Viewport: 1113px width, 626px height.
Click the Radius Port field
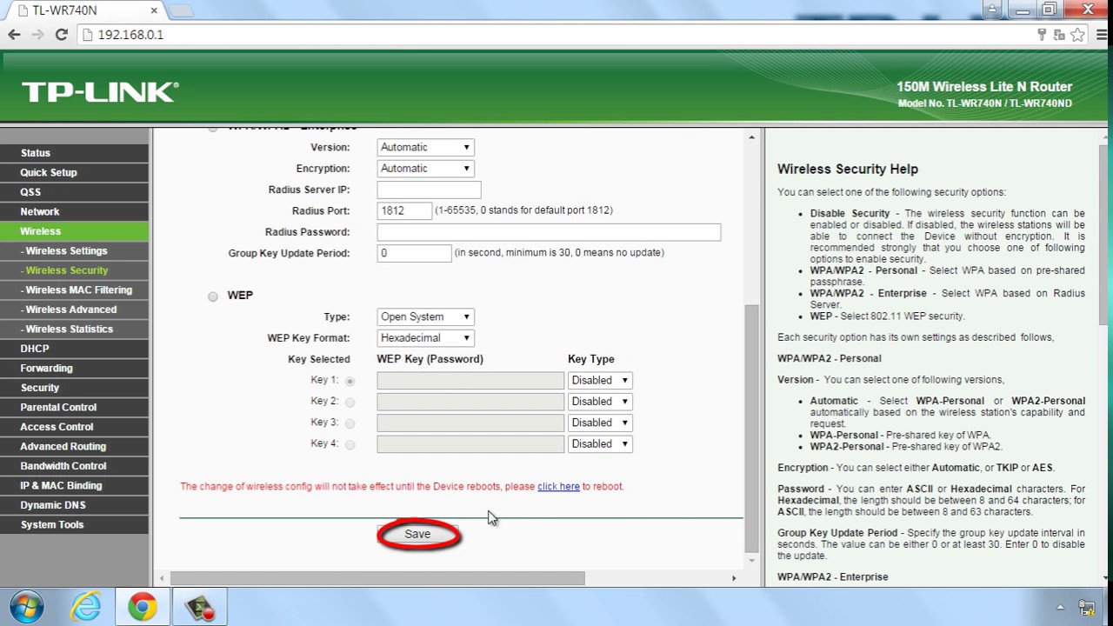404,210
